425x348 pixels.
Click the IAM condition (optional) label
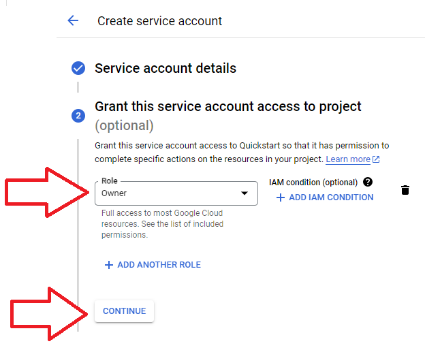pos(313,183)
